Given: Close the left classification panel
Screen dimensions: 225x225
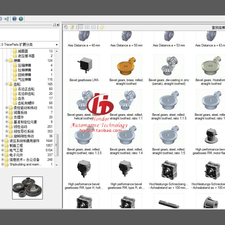Looking at the screenshot, I should click(58, 25).
